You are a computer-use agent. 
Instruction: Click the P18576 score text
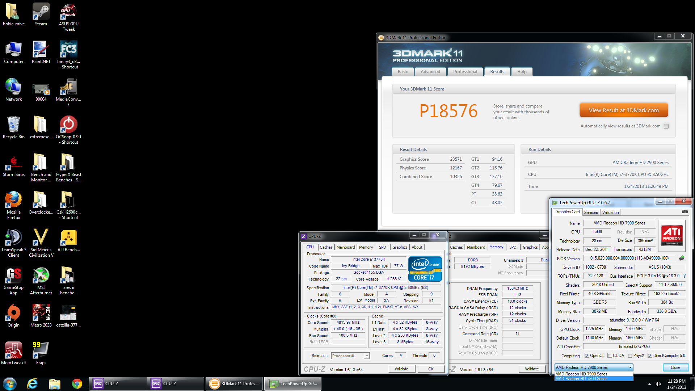coord(448,111)
